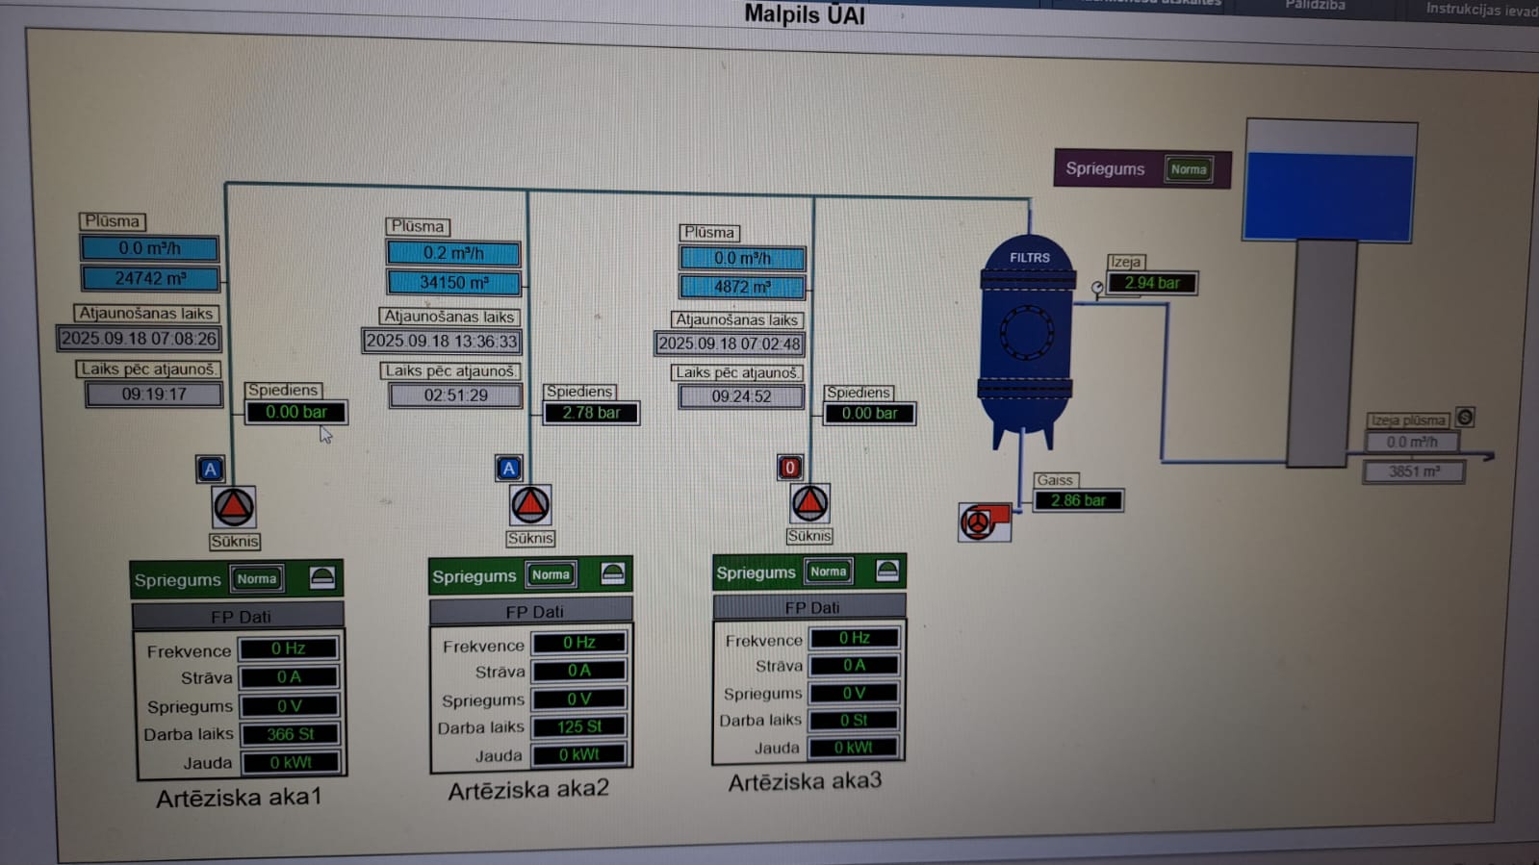The height and width of the screenshot is (865, 1539).
Task: Click the FP Dati header of aka1
Action: click(239, 616)
